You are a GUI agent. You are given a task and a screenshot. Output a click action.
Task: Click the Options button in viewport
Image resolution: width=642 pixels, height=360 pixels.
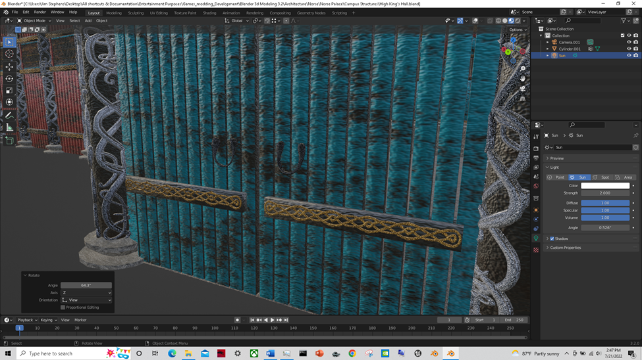click(518, 30)
